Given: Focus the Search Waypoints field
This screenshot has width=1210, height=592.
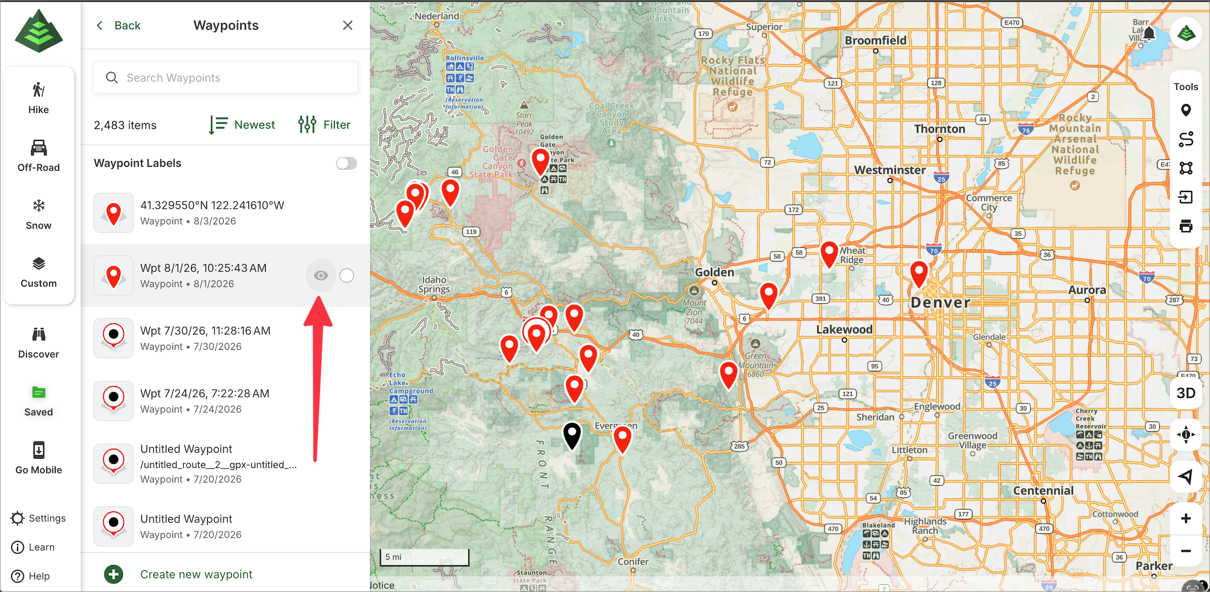Looking at the screenshot, I should [x=225, y=78].
